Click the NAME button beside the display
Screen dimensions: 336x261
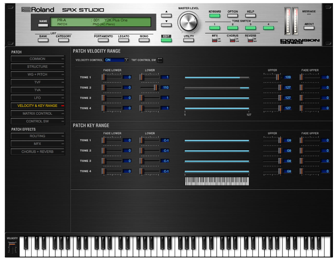tap(43, 25)
